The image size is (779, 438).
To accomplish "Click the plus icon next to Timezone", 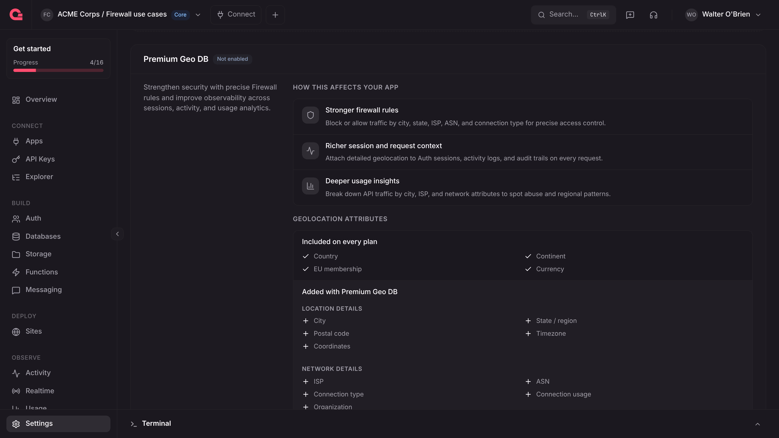I will (x=528, y=334).
